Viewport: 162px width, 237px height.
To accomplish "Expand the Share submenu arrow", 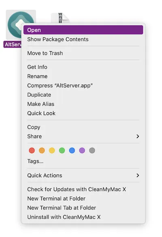I will point(138,136).
